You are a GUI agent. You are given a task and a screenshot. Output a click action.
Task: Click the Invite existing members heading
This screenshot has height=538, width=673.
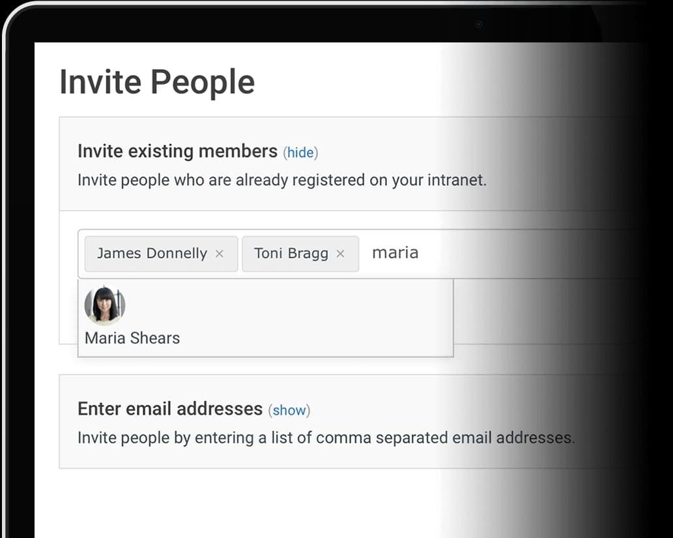pos(177,151)
